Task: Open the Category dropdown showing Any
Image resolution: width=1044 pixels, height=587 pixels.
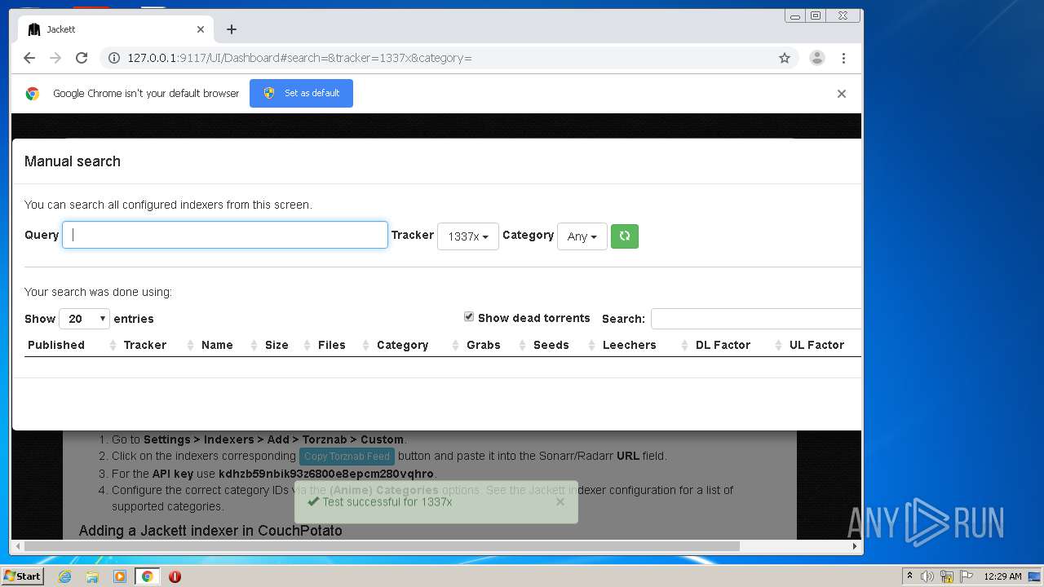Action: tap(582, 236)
